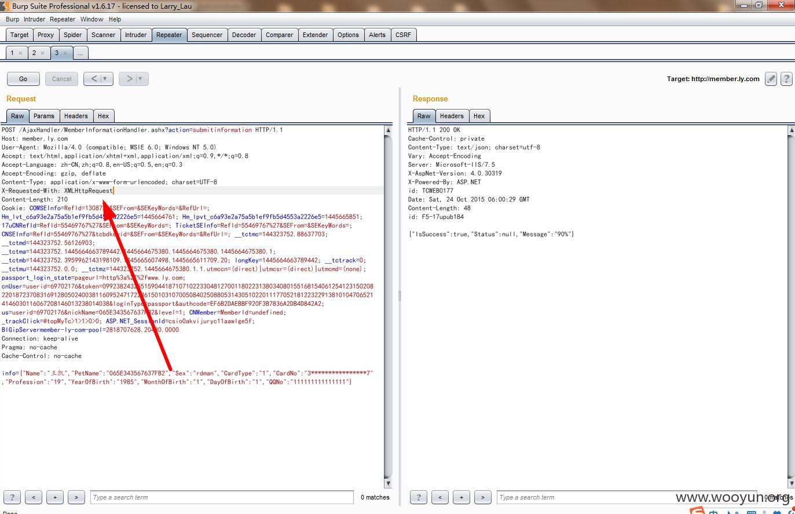Edit target with the pencil icon

[771, 79]
